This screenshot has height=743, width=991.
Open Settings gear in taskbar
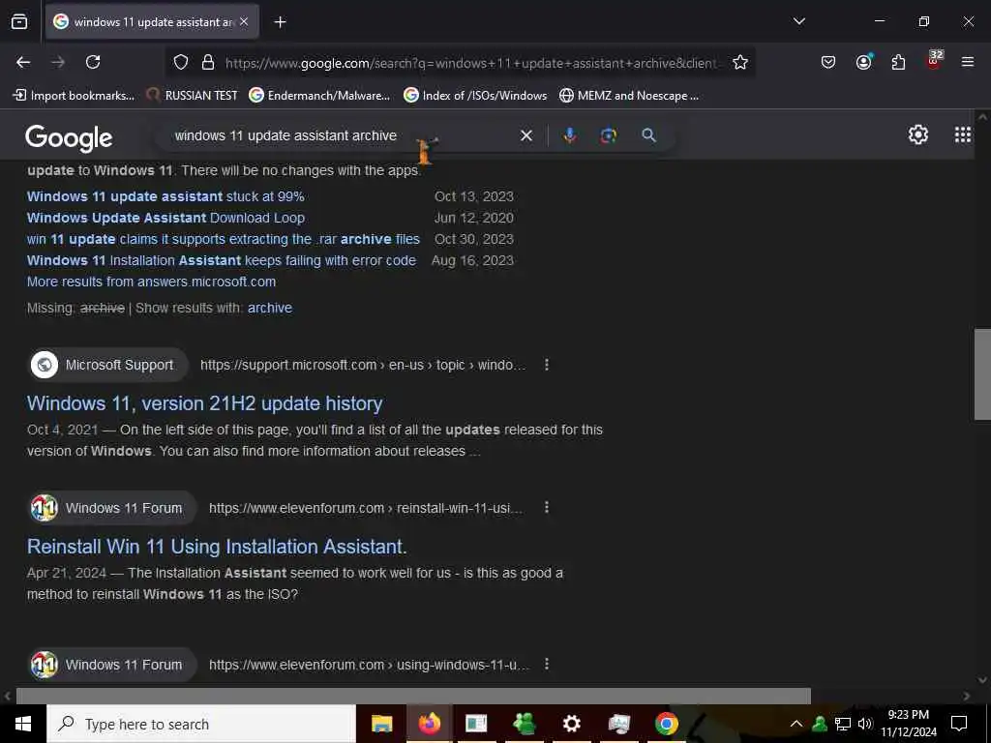tap(571, 724)
